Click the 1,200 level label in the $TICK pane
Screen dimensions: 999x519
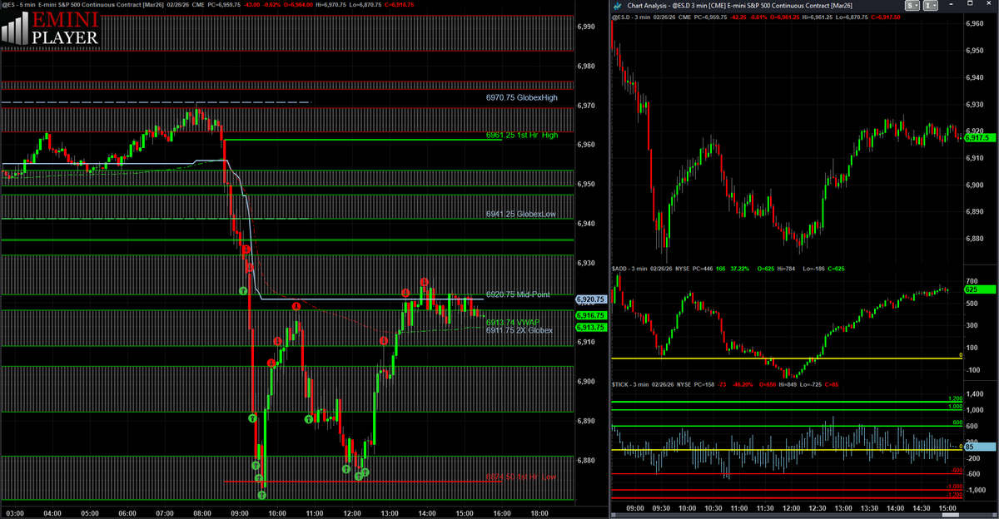955,399
